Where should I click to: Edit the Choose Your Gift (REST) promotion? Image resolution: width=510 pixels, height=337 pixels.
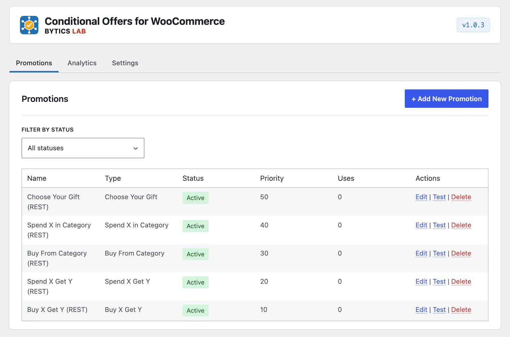pos(421,197)
